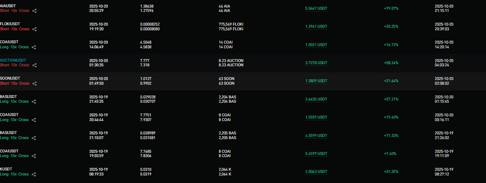Click the 2.0063 USDT PnL value

(x=316, y=172)
